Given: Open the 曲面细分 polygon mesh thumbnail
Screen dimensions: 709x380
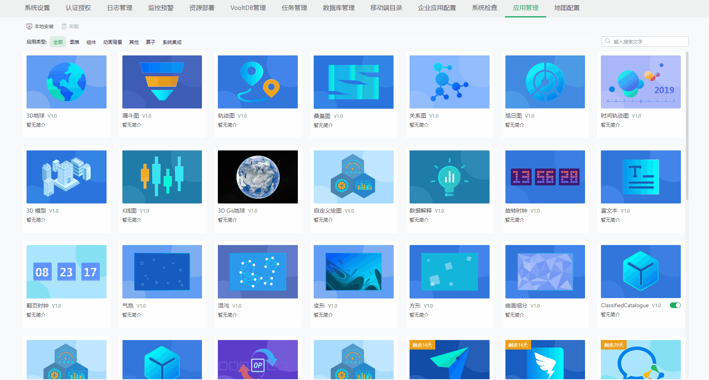Looking at the screenshot, I should coord(545,272).
